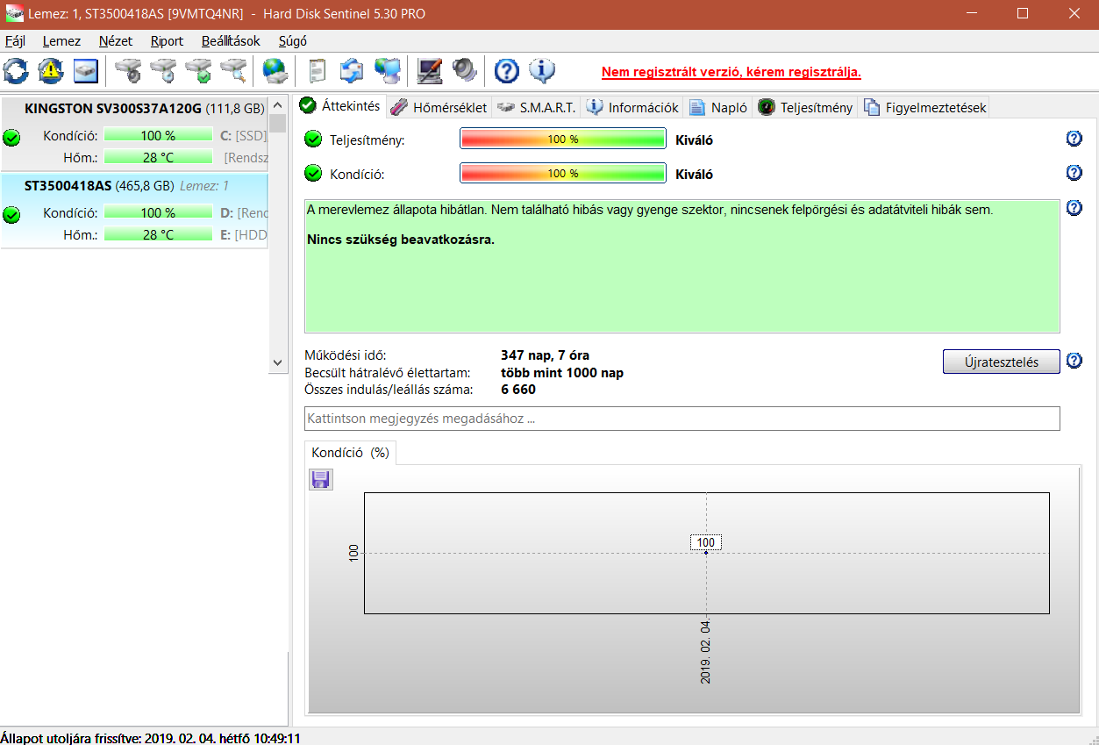Click the refresh disk status toolbar icon
This screenshot has width=1099, height=745.
pos(16,70)
